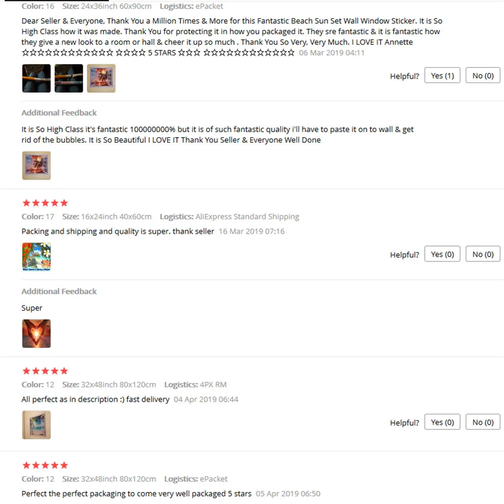Vote Yes (0) on the 04 Apr 2019 review

click(x=443, y=422)
